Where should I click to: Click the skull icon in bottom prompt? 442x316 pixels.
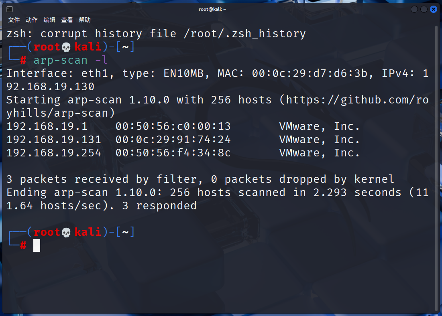tap(66, 232)
